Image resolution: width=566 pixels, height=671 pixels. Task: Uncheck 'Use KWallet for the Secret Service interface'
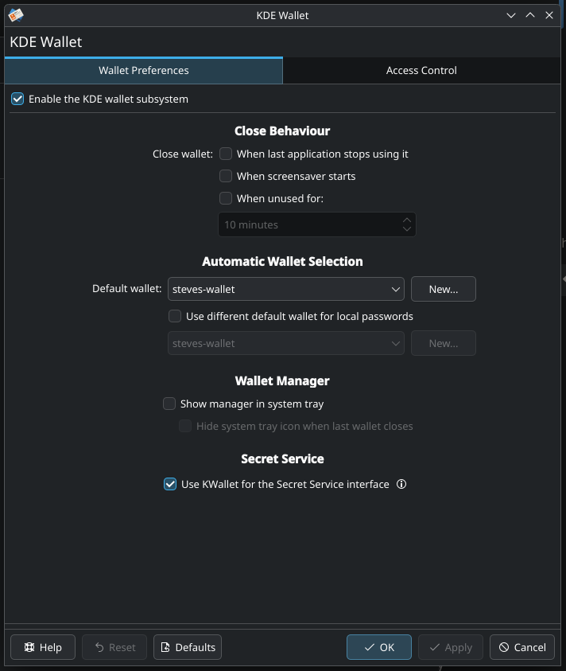point(169,484)
